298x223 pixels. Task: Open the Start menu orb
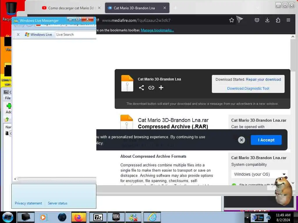coord(8,217)
